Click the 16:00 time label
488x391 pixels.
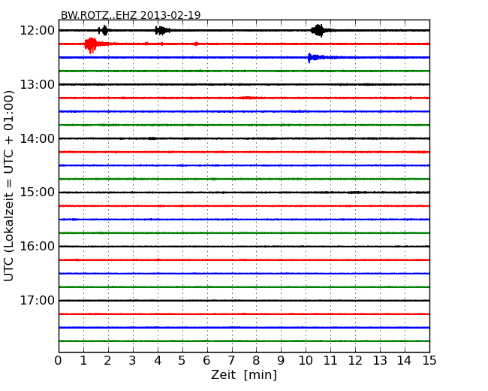[x=38, y=247]
